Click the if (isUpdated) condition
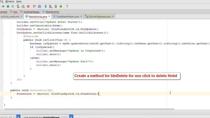Image resolution: width=210 pixels, height=118 pixels. point(42,47)
